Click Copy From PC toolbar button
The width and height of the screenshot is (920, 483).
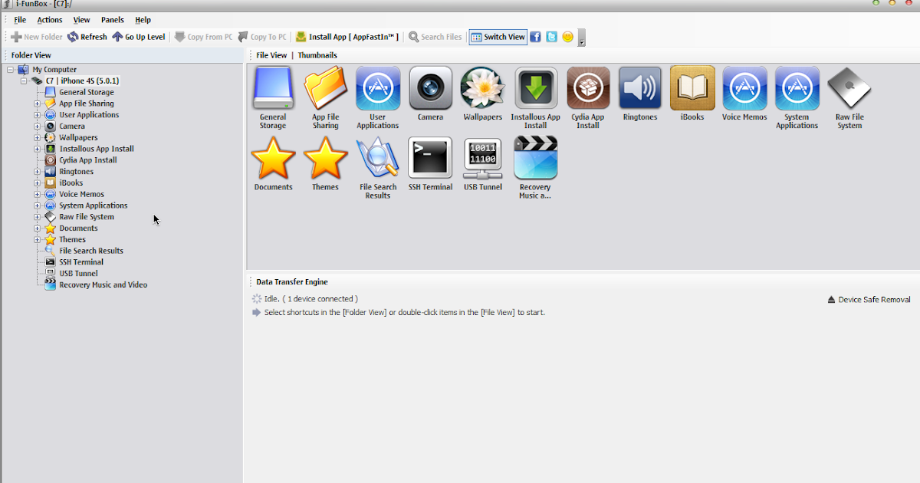coord(204,37)
